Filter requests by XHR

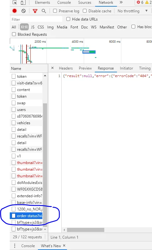24,27
